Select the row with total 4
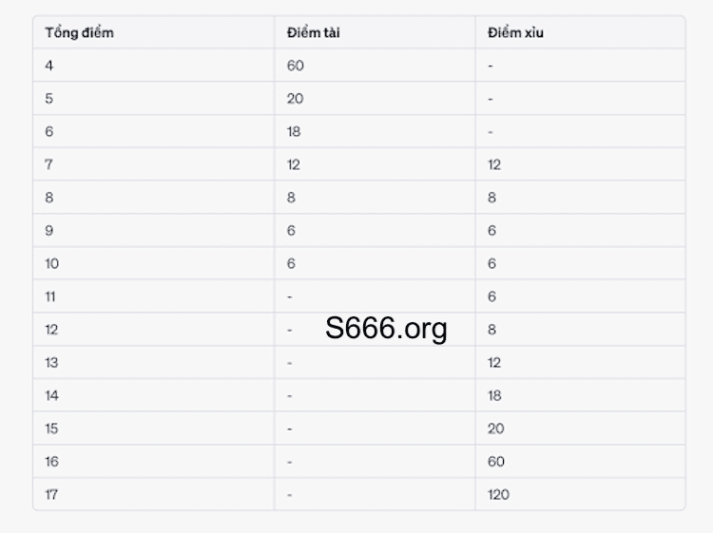The width and height of the screenshot is (713, 533). pos(359,66)
